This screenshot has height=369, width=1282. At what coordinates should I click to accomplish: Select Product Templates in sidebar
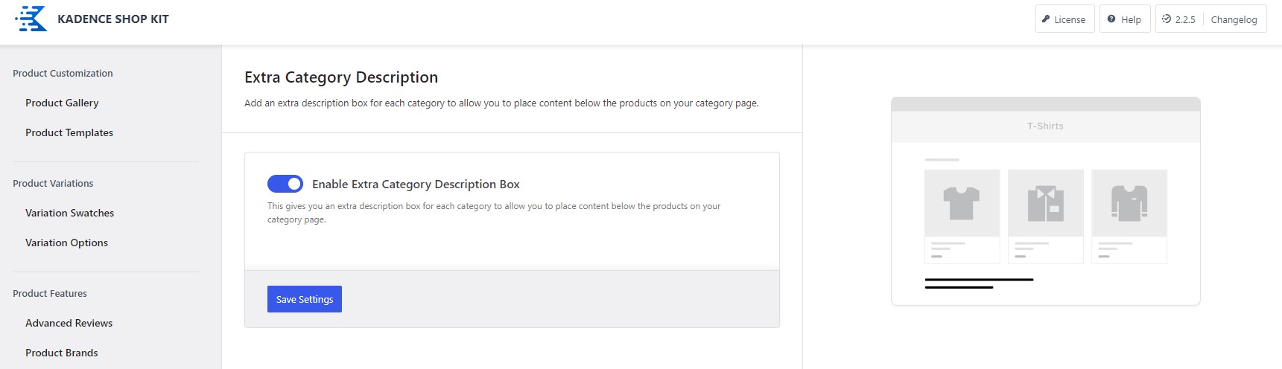pyautogui.click(x=69, y=132)
